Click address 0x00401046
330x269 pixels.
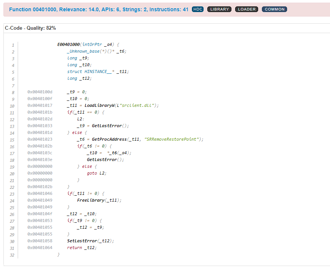pos(40,193)
